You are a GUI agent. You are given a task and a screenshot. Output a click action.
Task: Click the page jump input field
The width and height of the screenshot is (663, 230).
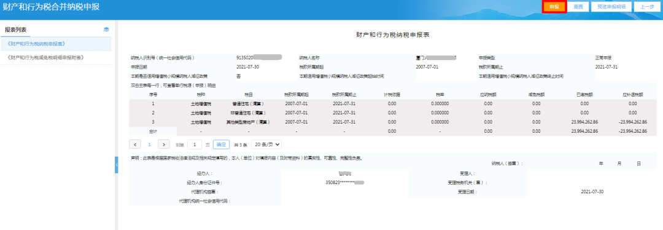[195, 144]
